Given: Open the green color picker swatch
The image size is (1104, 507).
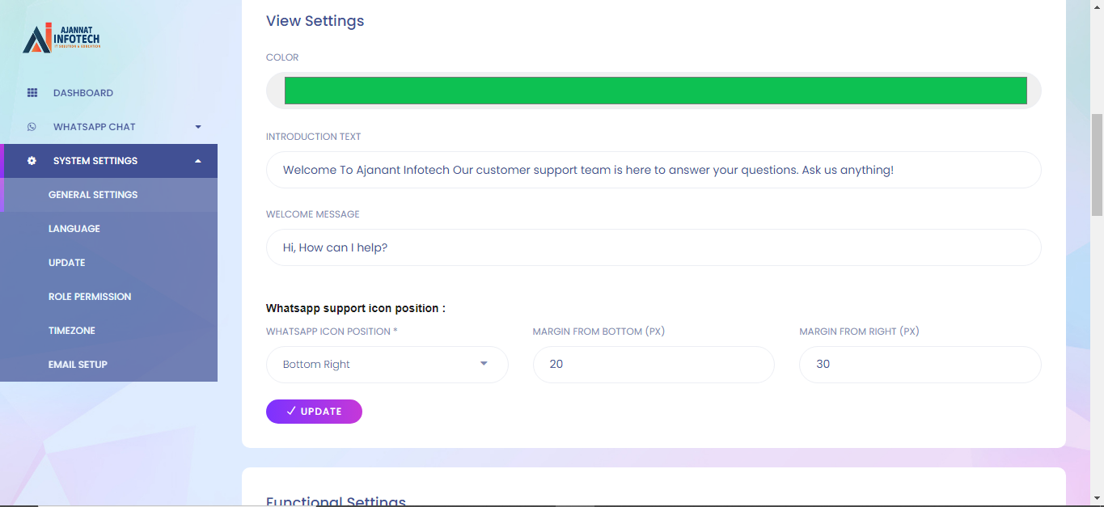Looking at the screenshot, I should click(x=655, y=91).
